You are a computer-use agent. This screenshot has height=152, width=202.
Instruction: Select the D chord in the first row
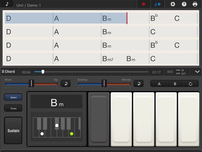point(9,18)
